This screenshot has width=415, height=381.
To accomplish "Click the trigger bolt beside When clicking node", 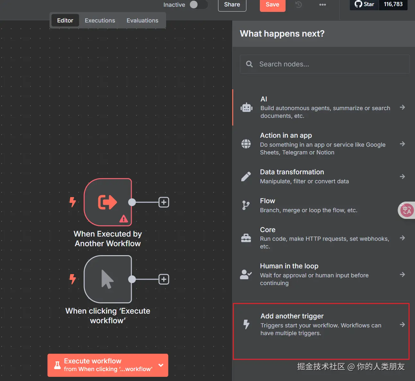I will click(x=73, y=279).
